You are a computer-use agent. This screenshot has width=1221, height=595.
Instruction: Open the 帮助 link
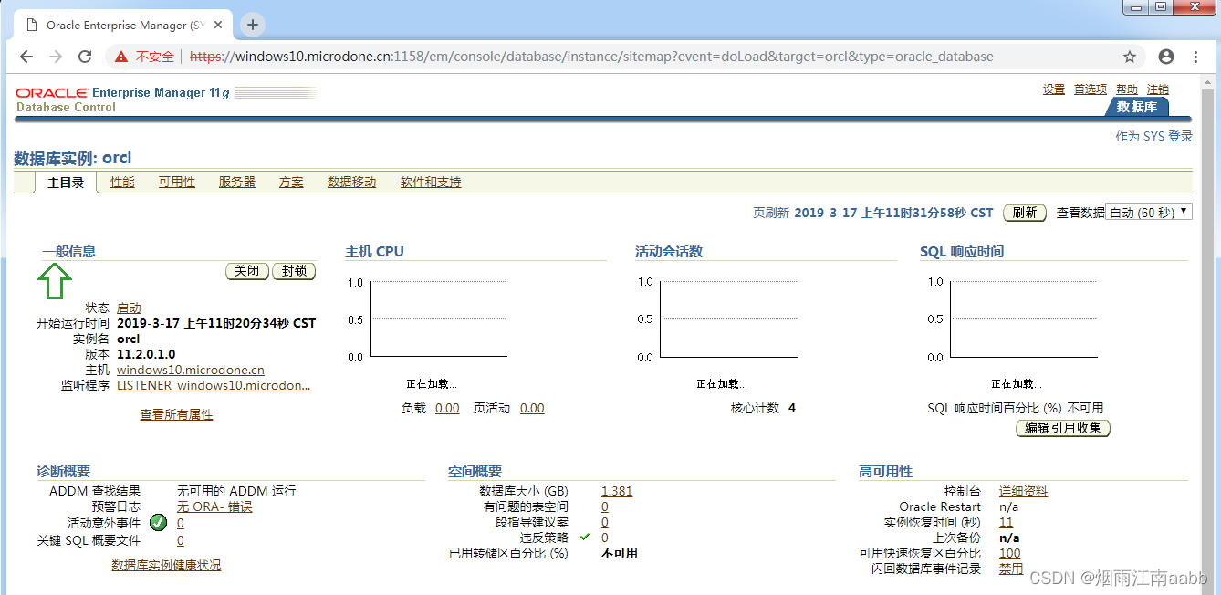1127,89
